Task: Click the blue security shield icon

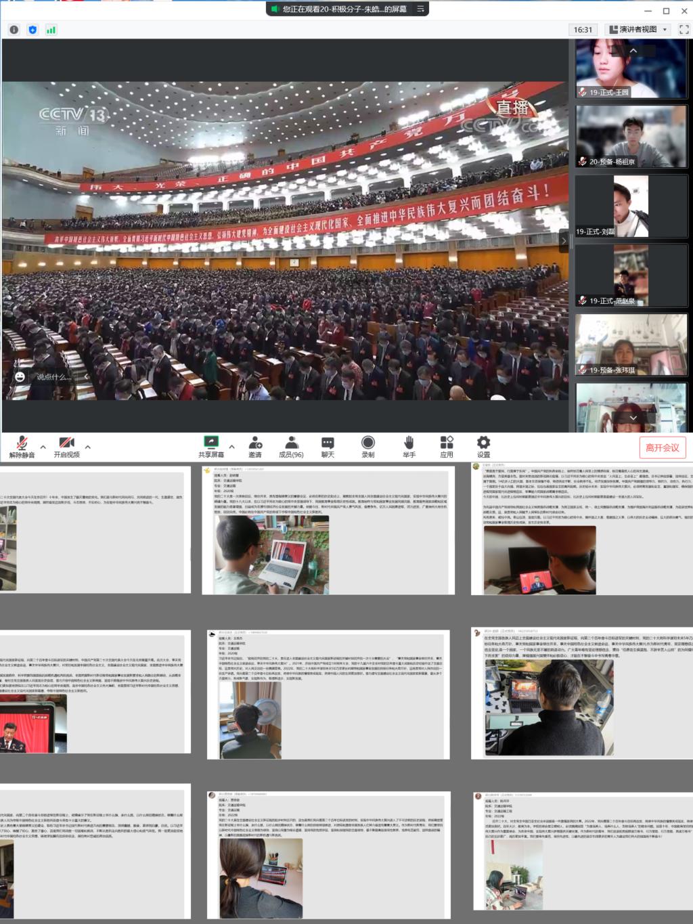Action: point(32,30)
